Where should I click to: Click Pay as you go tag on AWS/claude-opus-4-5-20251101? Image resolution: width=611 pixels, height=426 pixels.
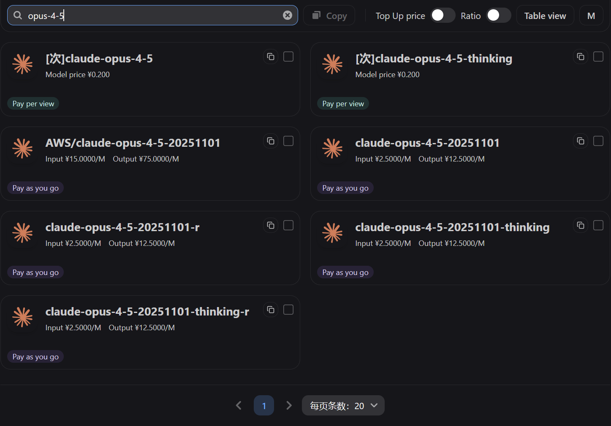(35, 188)
